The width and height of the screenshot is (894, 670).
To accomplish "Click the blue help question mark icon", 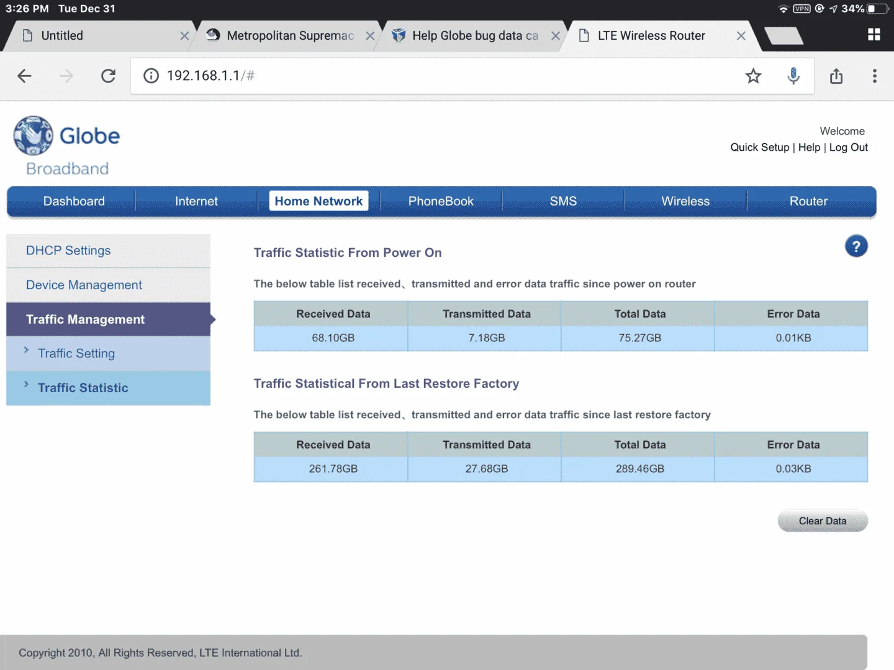I will 856,247.
